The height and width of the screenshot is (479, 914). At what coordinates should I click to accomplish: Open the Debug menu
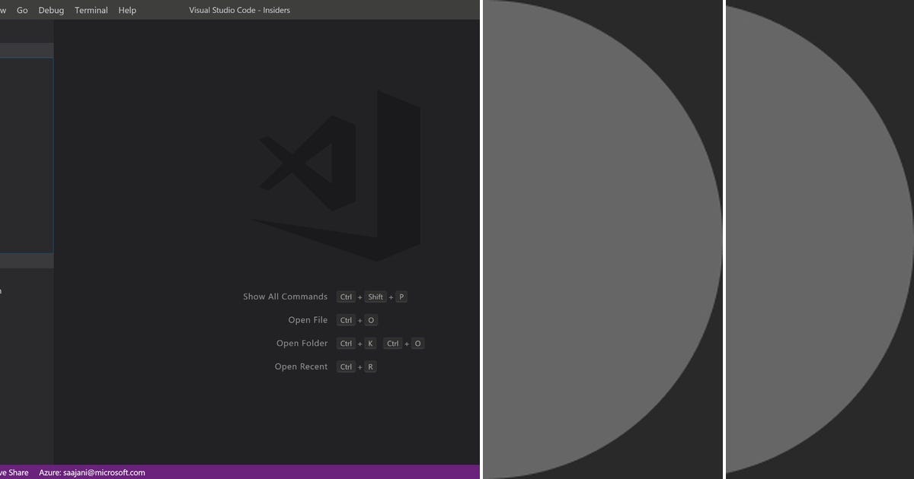pyautogui.click(x=50, y=10)
